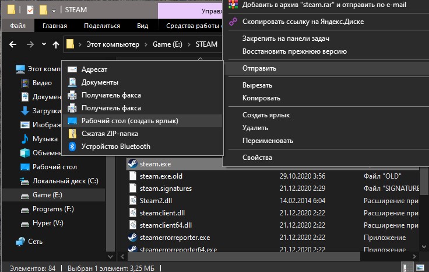Click the Back navigation arrow
The height and width of the screenshot is (272, 429).
point(13,44)
